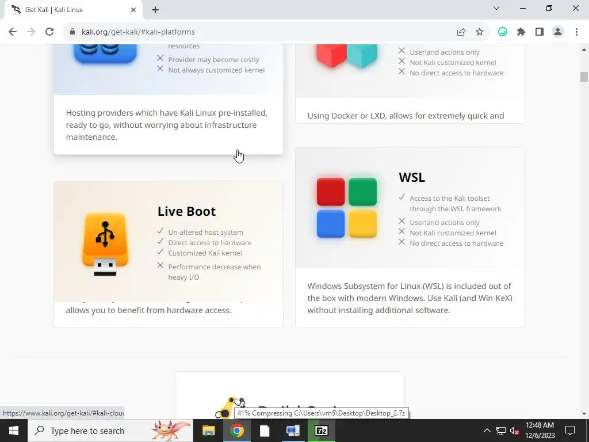Go forward with the forward arrow

31,32
